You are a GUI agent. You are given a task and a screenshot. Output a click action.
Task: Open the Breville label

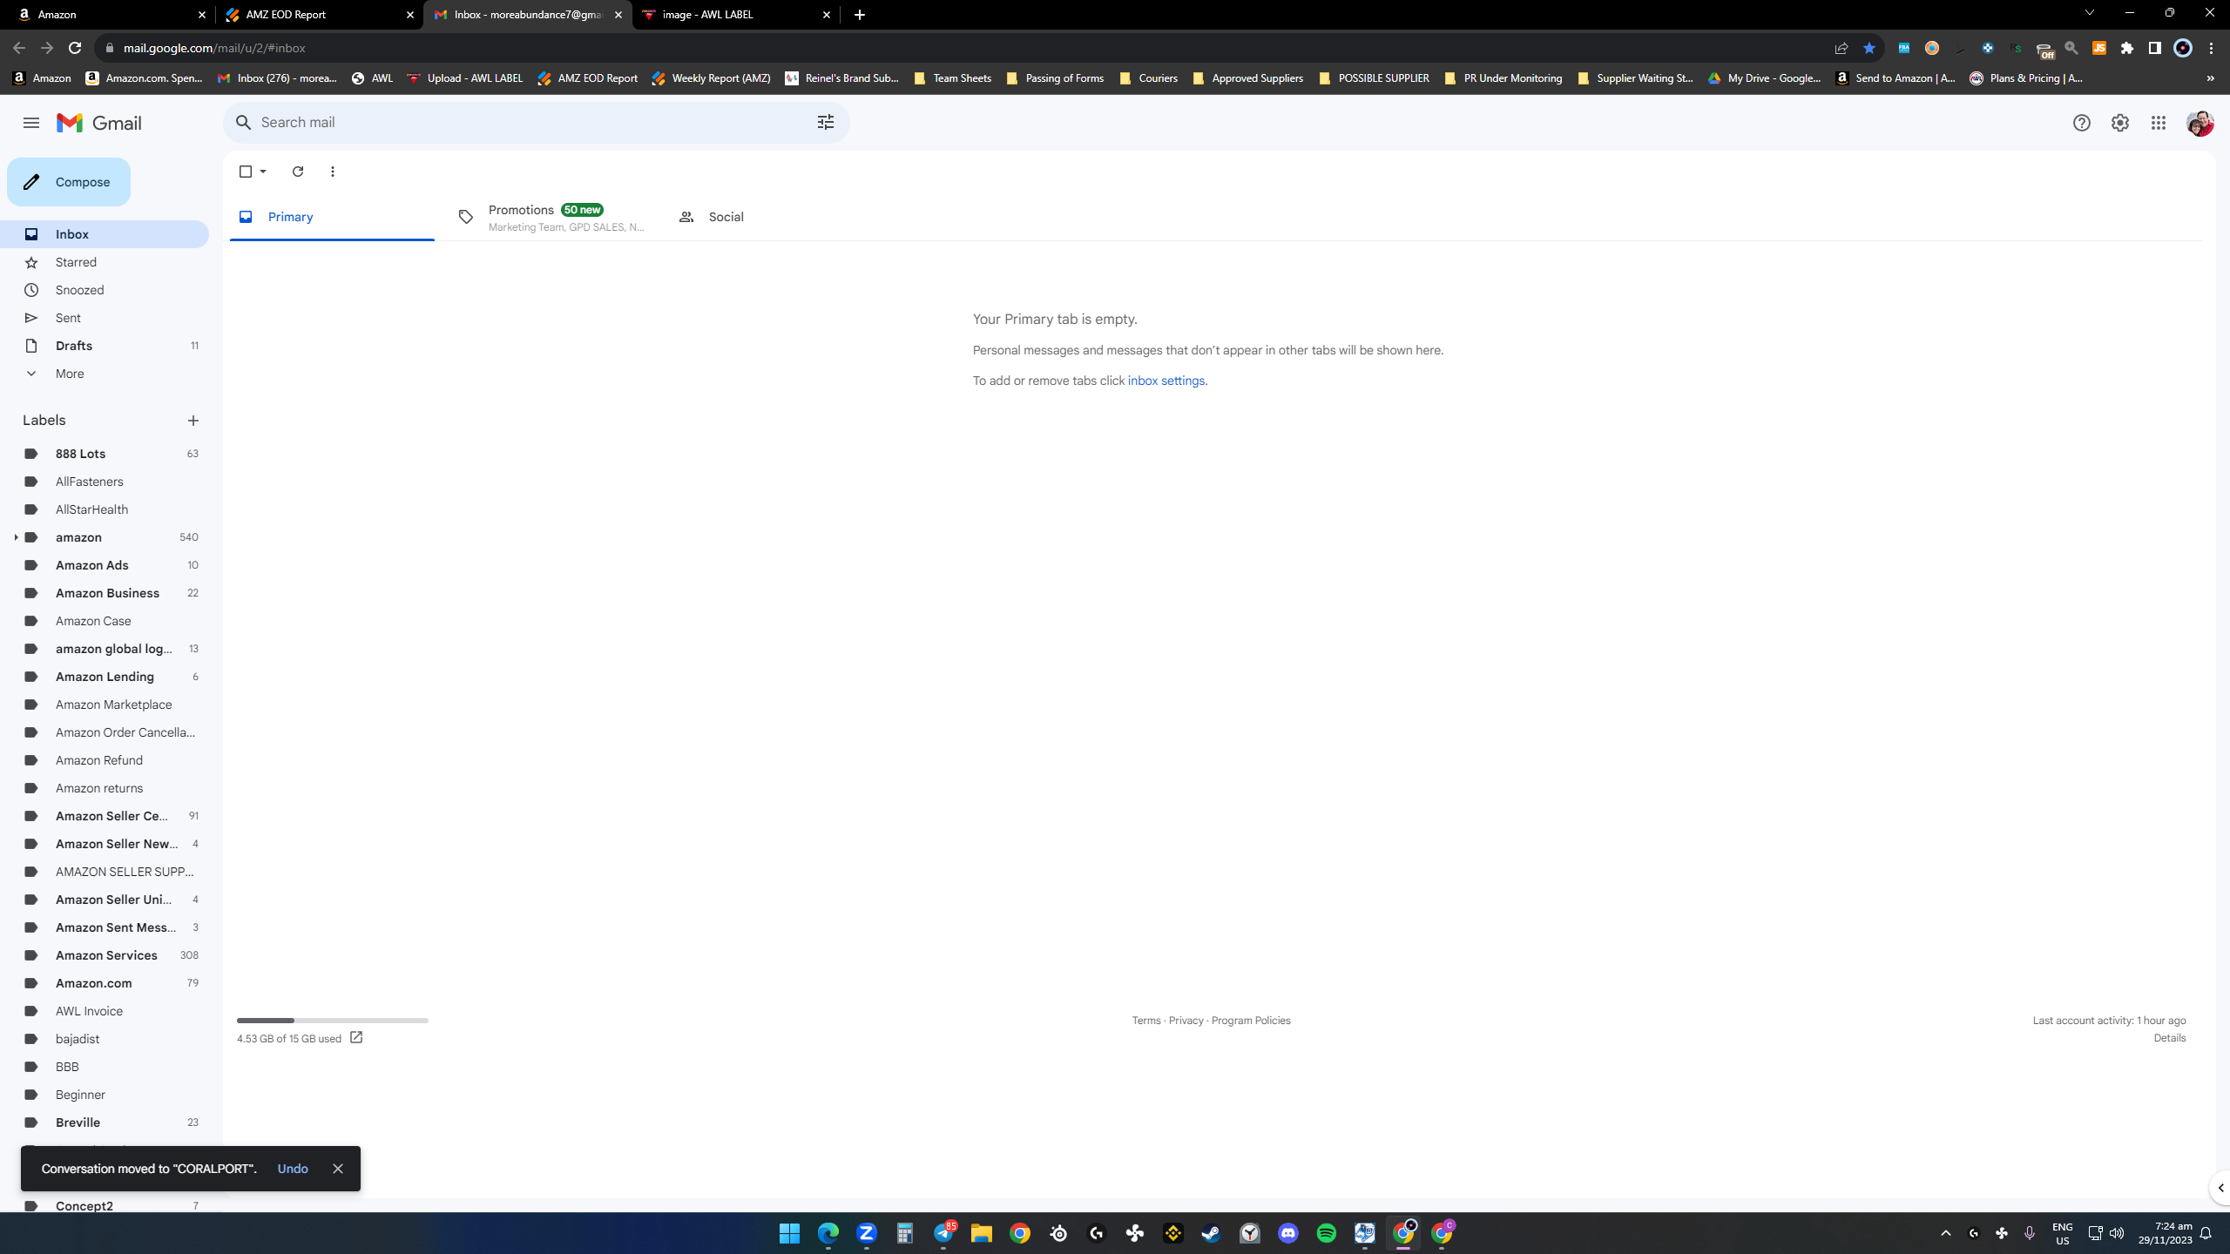tap(105, 1123)
